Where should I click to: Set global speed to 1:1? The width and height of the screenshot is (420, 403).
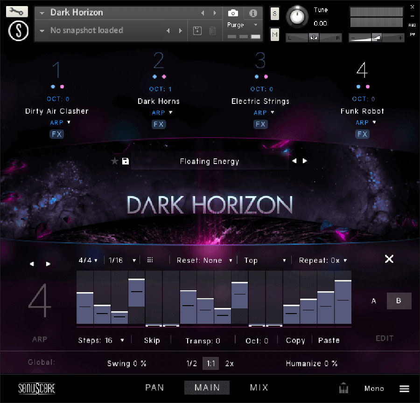[x=210, y=363]
